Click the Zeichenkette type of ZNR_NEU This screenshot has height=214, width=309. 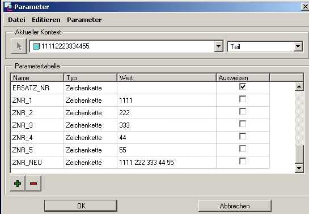tap(83, 163)
